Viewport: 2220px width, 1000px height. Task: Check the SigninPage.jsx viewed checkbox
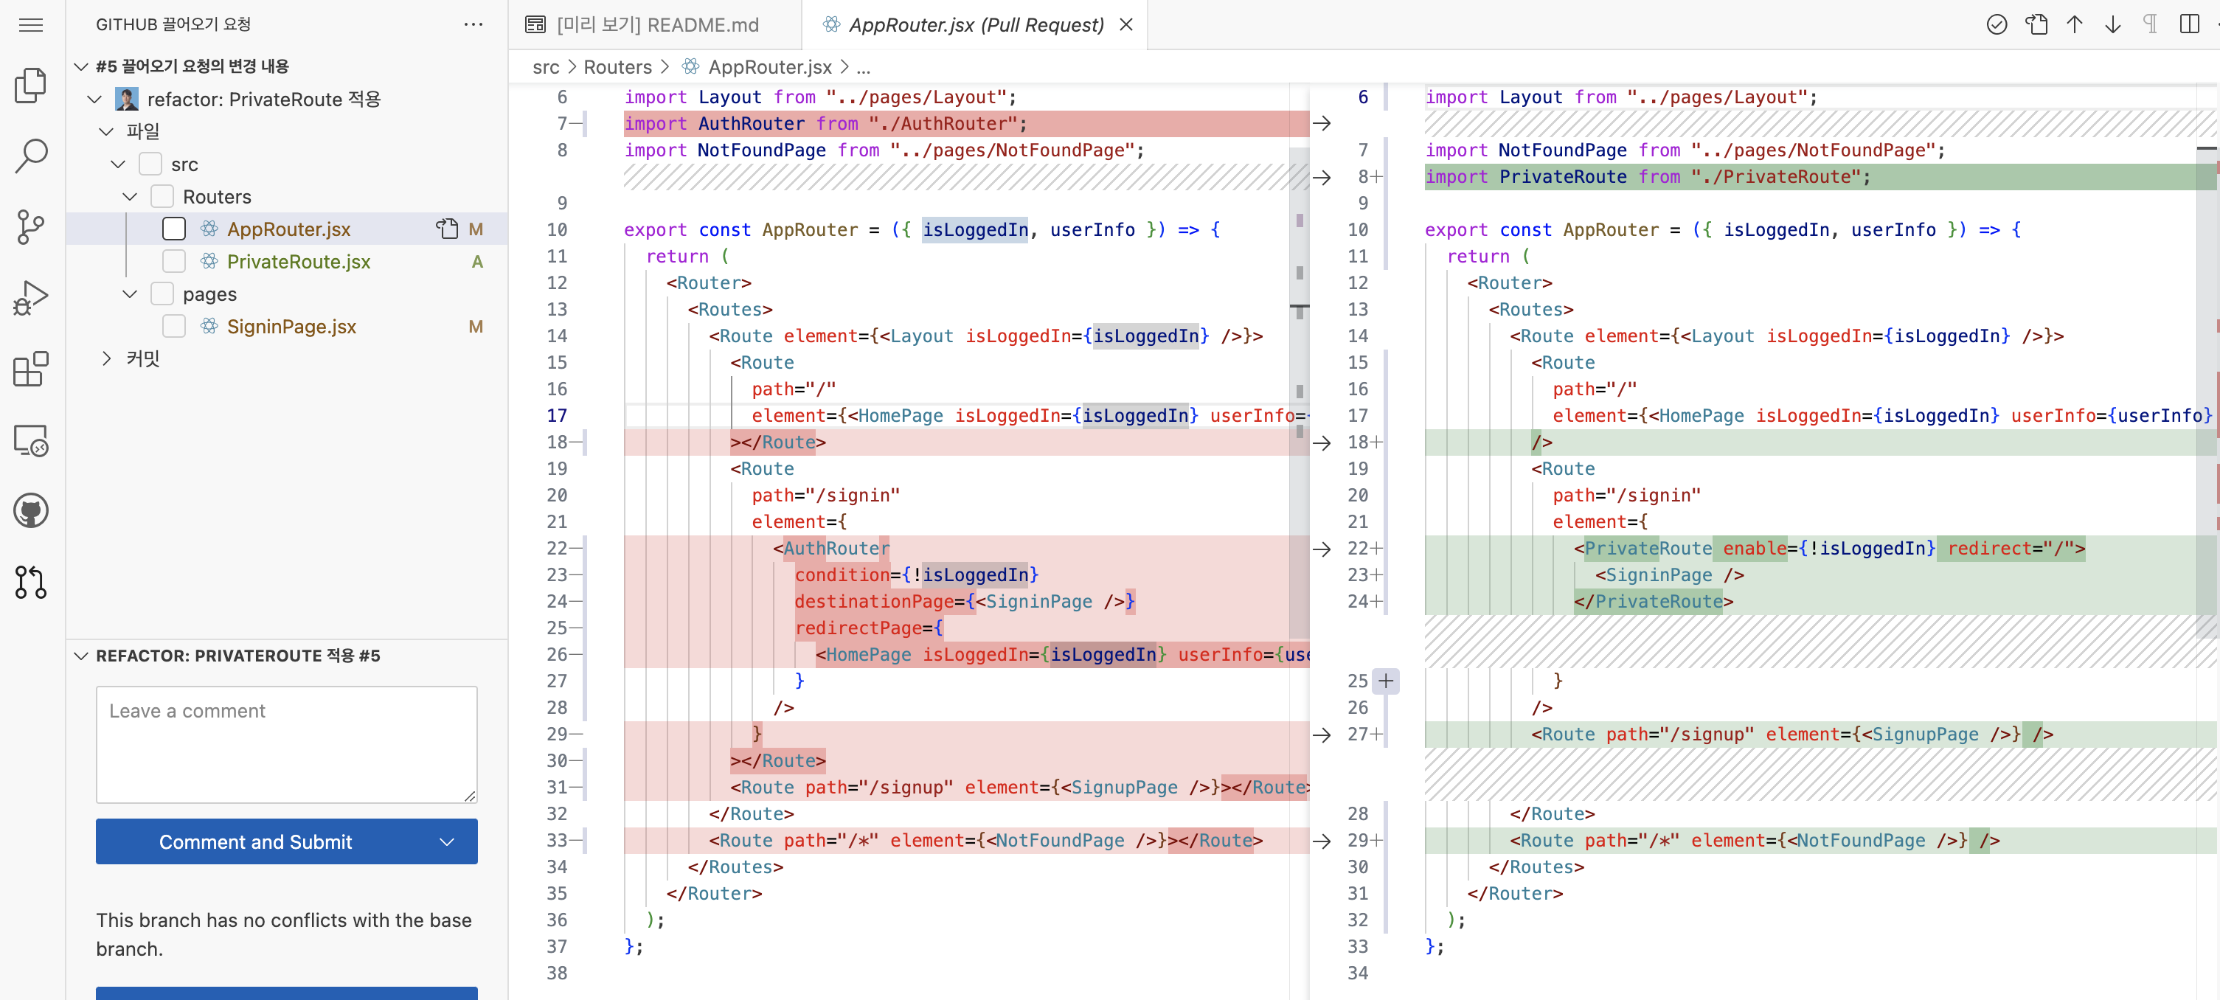click(x=174, y=327)
